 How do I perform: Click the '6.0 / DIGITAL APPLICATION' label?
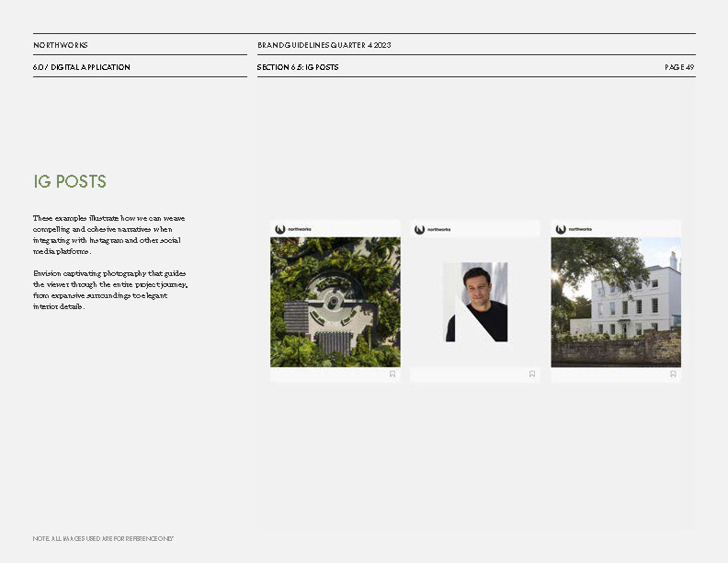click(82, 67)
